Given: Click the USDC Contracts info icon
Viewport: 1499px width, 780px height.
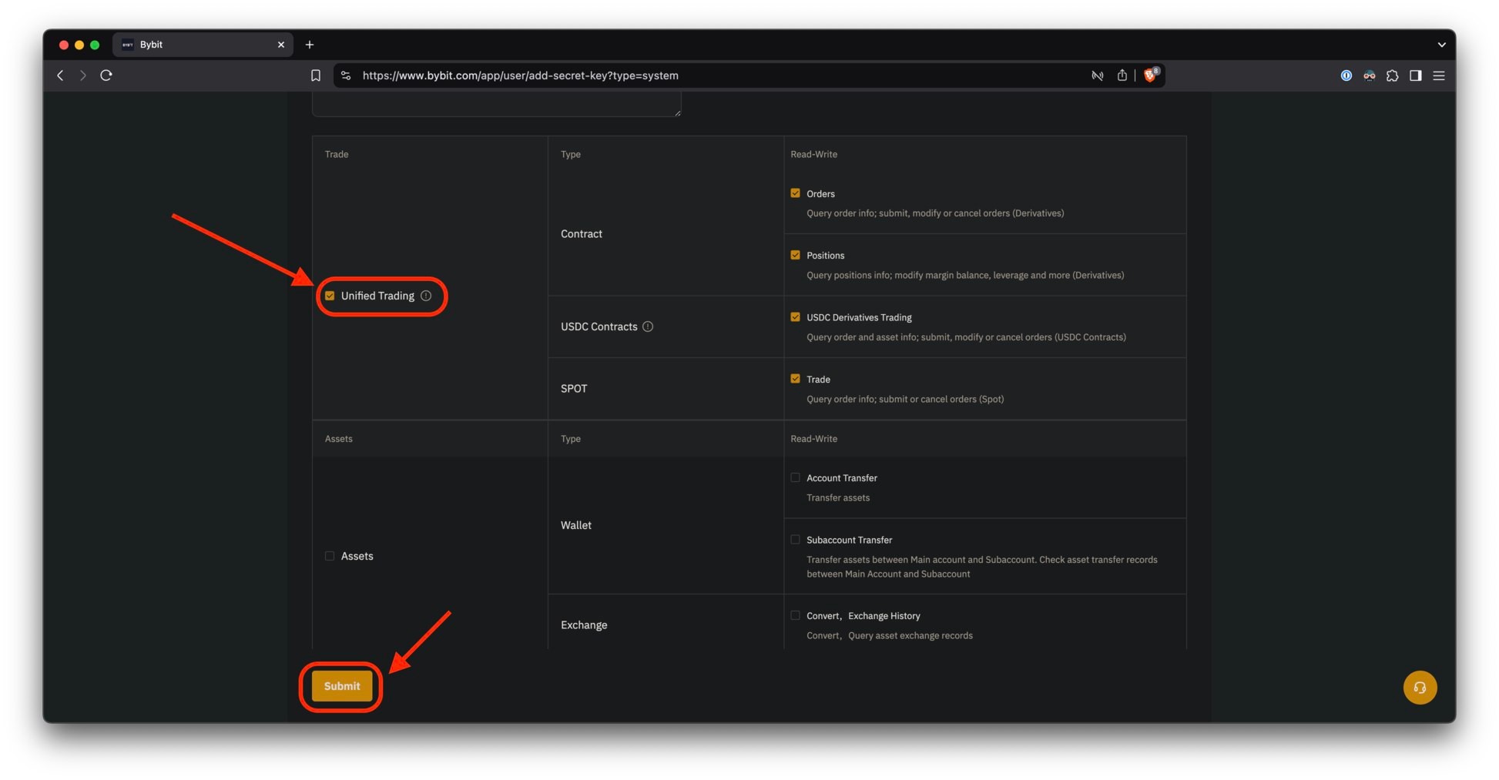Looking at the screenshot, I should click(648, 326).
